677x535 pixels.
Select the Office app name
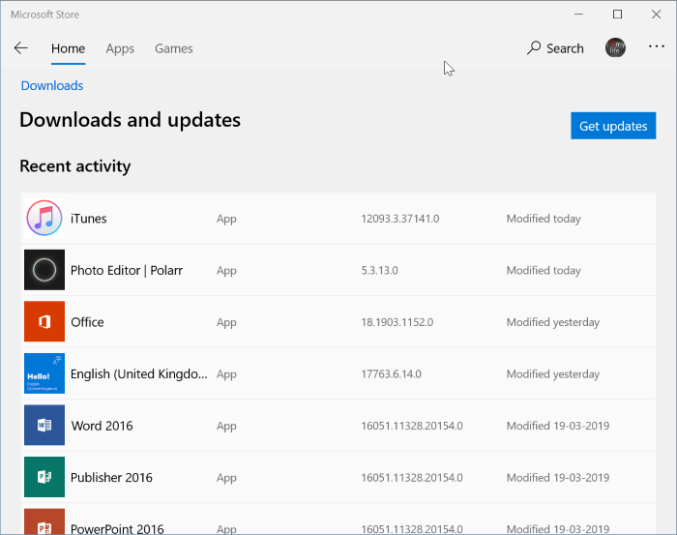[x=87, y=322]
